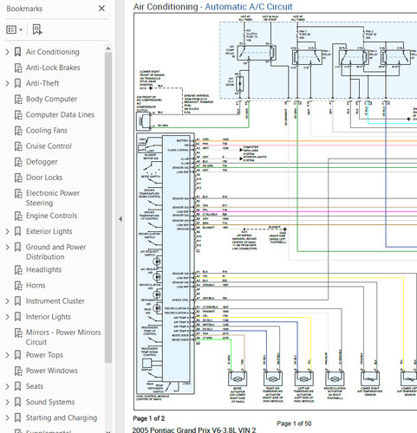417x433 pixels.
Task: Open the Sound Systems bookmark
Action: tap(50, 402)
